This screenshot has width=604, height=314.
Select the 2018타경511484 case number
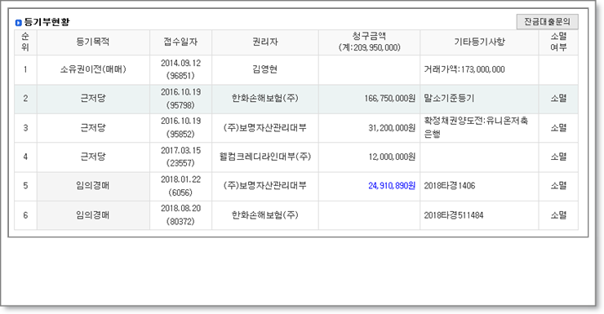pyautogui.click(x=454, y=215)
